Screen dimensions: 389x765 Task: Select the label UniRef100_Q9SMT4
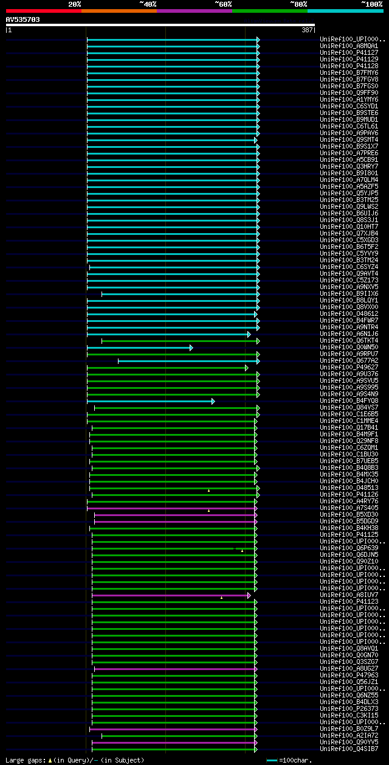349,140
